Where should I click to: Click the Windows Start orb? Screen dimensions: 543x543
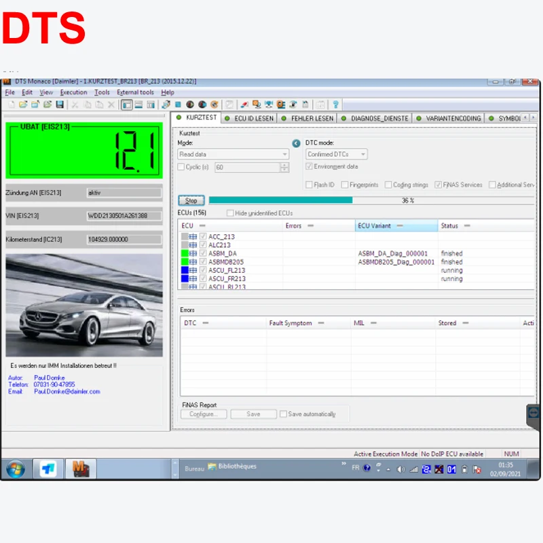(15, 468)
